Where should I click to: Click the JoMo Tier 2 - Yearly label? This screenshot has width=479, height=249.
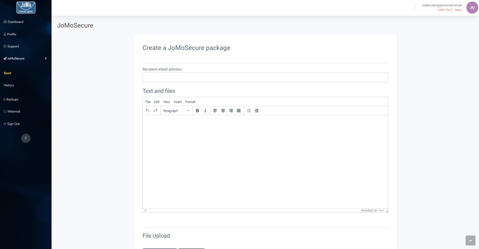pos(449,10)
